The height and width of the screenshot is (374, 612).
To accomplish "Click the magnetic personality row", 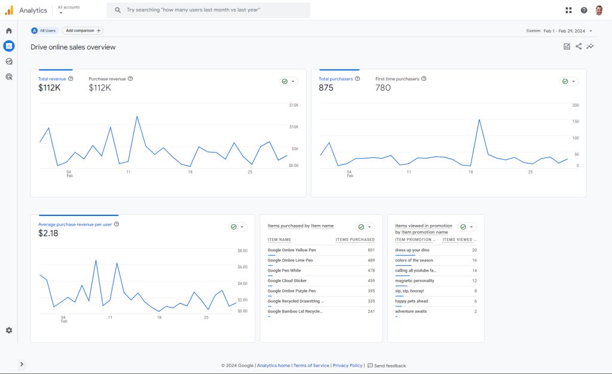I will click(436, 281).
